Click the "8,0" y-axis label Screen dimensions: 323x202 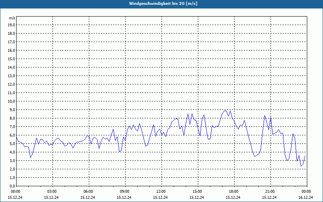(12, 118)
